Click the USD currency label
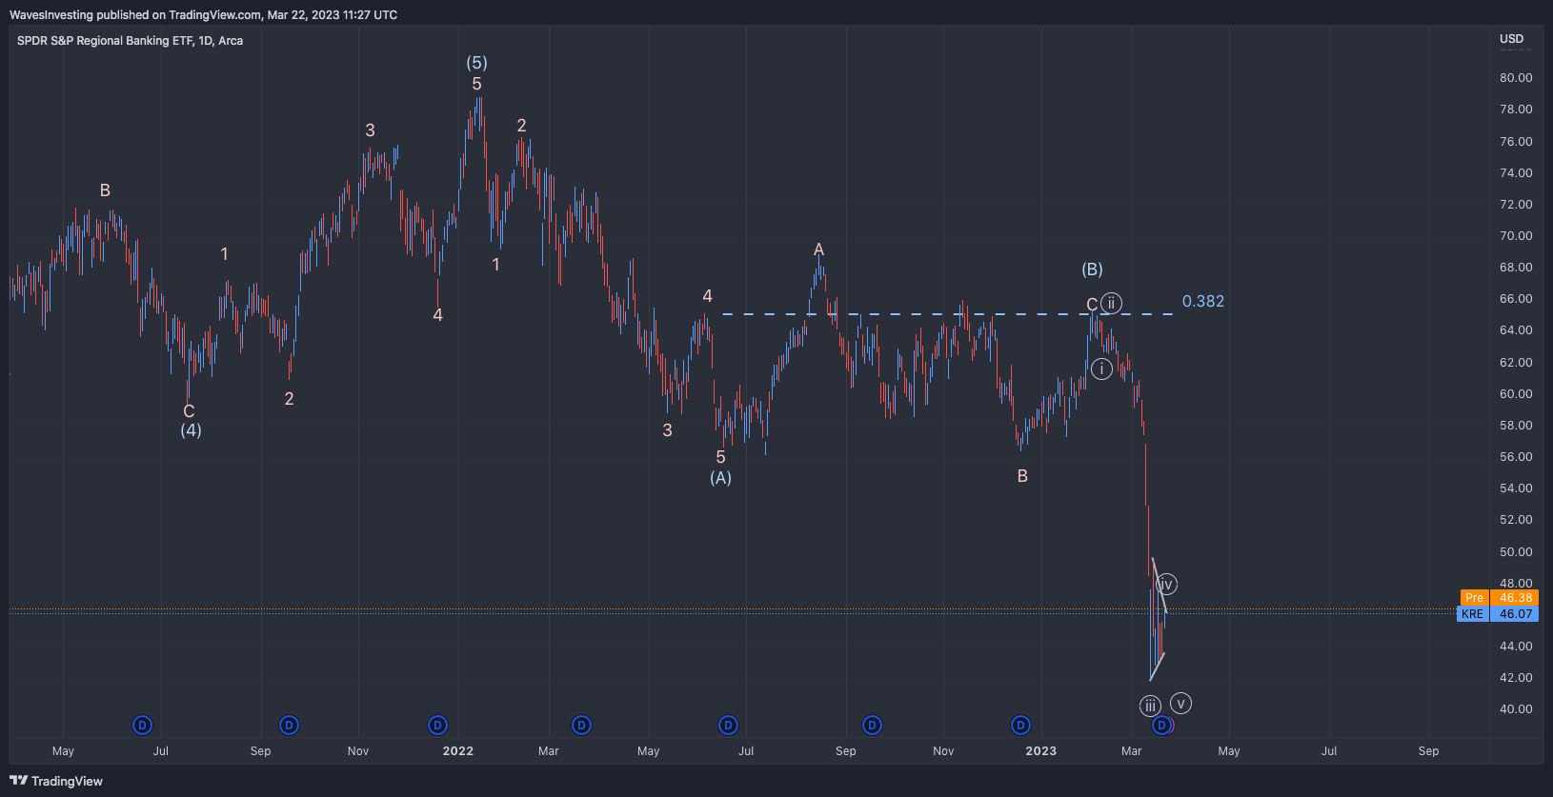This screenshot has height=797, width=1553. [1511, 39]
